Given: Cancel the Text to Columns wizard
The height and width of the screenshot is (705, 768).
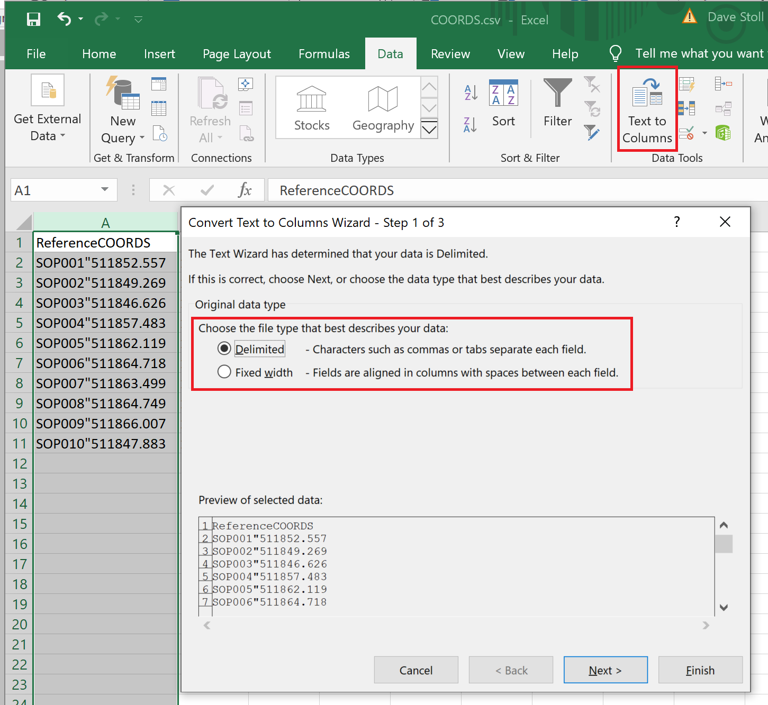Looking at the screenshot, I should pos(416,670).
